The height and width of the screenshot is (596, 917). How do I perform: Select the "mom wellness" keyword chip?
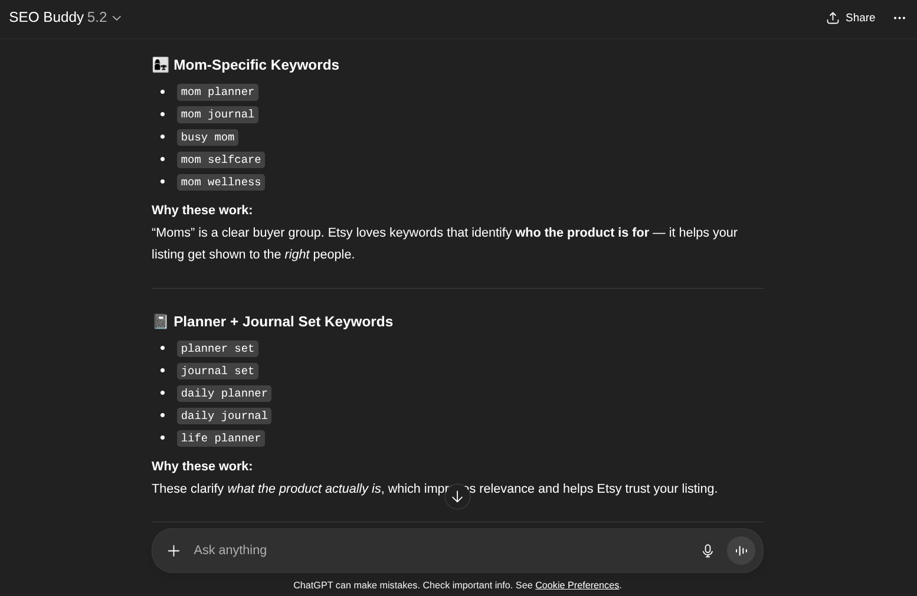pos(221,182)
